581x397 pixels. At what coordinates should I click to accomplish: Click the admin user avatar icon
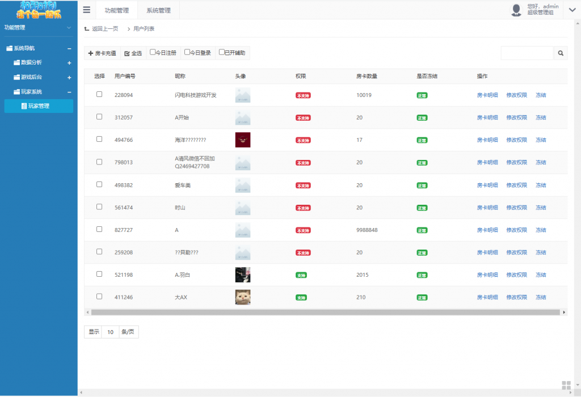pyautogui.click(x=516, y=9)
